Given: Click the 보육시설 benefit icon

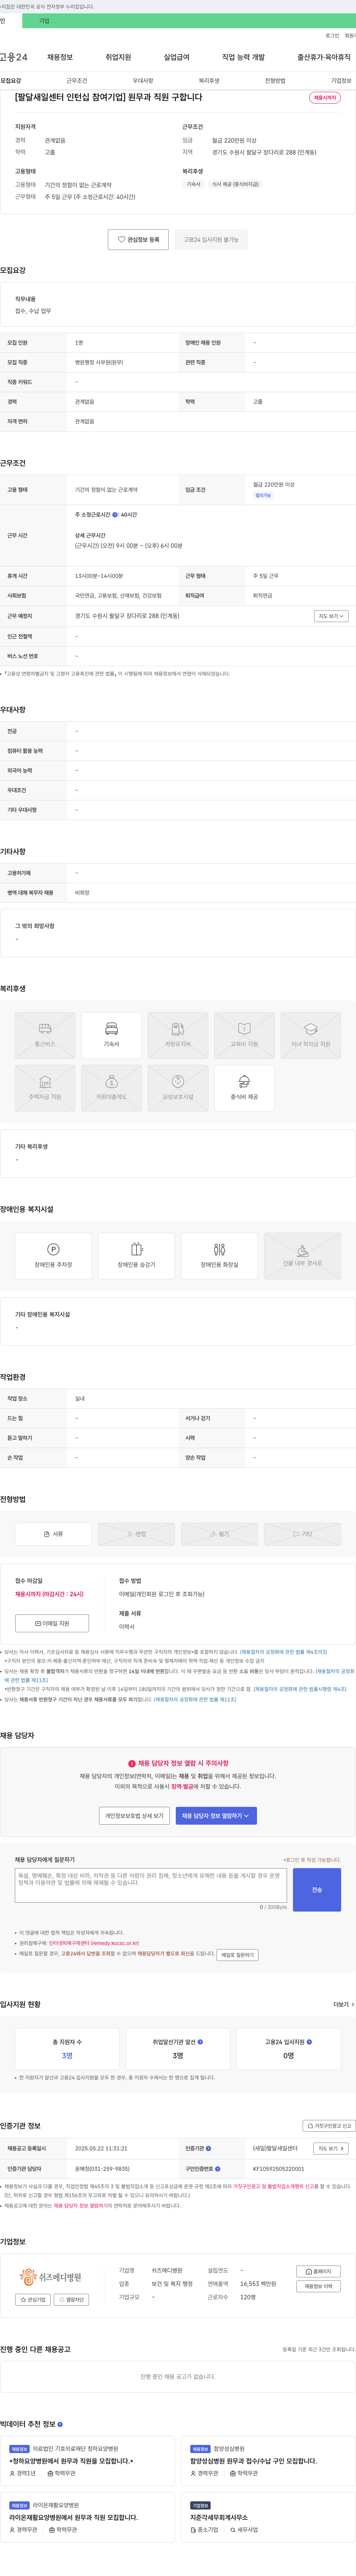Looking at the screenshot, I should pyautogui.click(x=178, y=1088).
